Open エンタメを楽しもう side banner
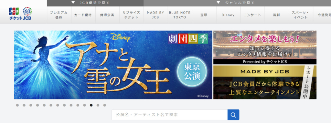 coord(265,47)
